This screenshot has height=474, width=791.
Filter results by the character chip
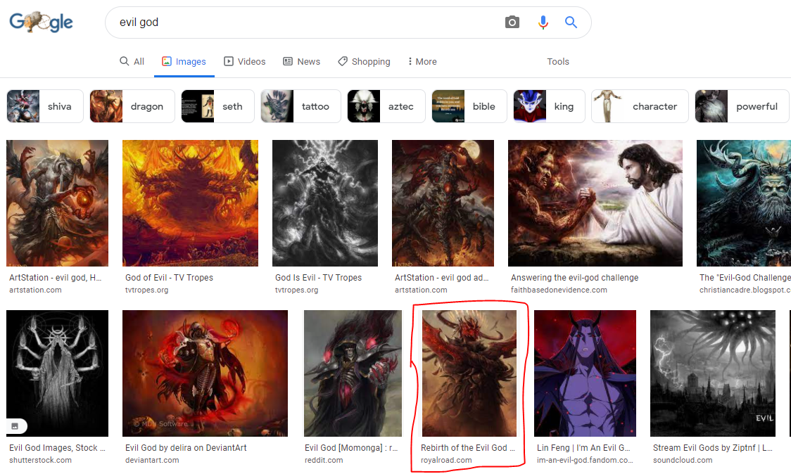click(x=640, y=106)
